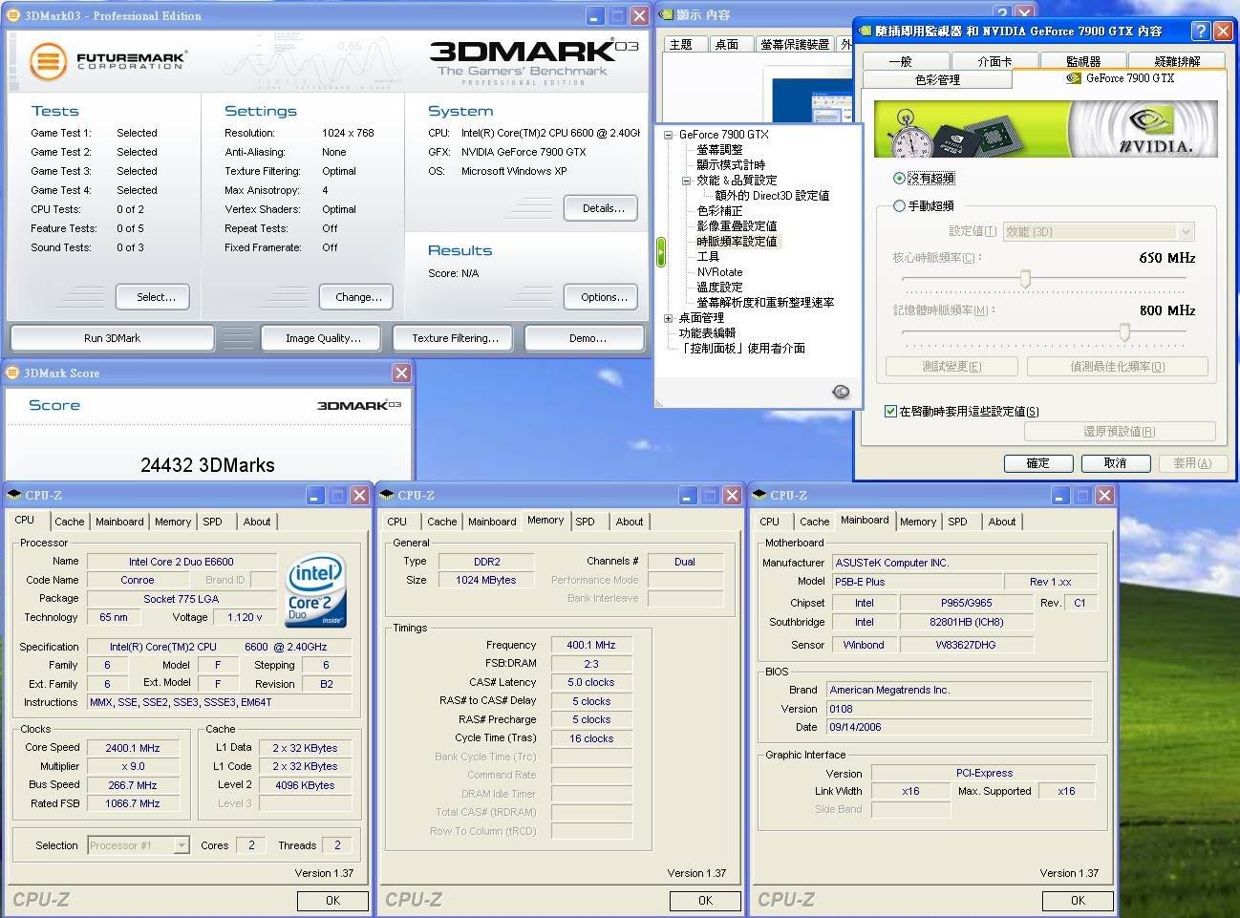
Task: Click the Core Speed 2400.1 MHz field
Action: pos(133,748)
